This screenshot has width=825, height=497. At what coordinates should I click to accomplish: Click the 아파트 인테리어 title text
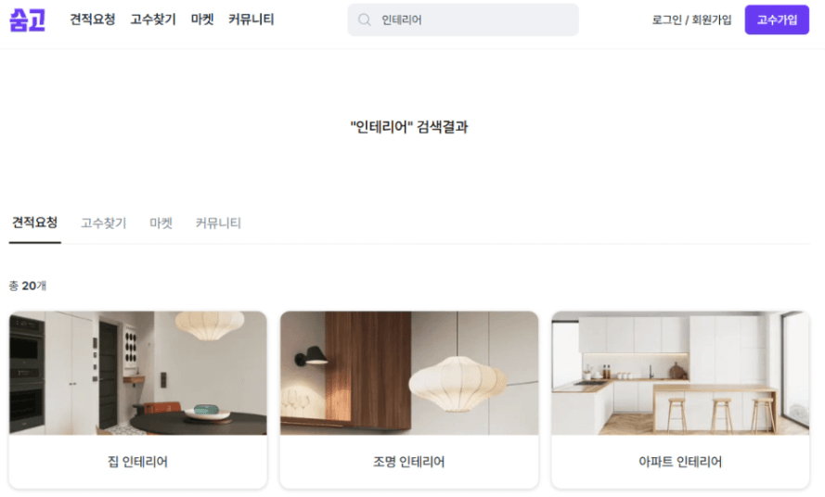pos(680,462)
